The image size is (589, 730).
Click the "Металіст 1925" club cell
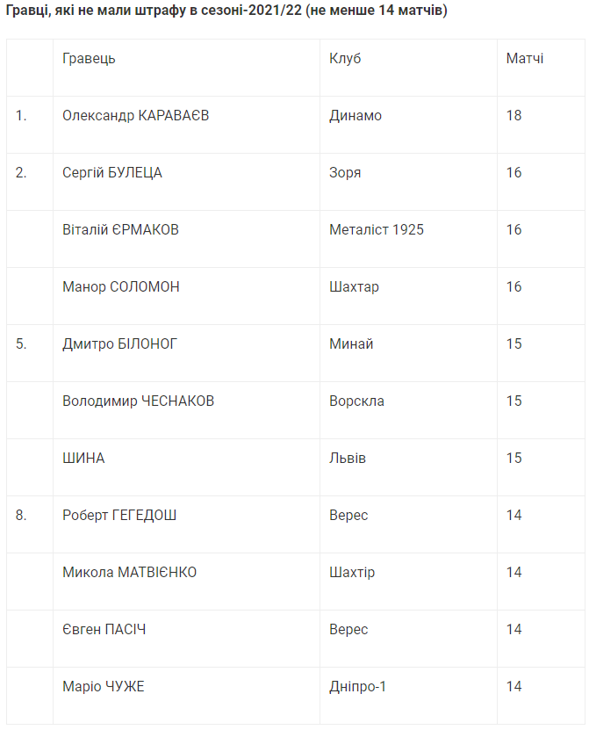[377, 230]
